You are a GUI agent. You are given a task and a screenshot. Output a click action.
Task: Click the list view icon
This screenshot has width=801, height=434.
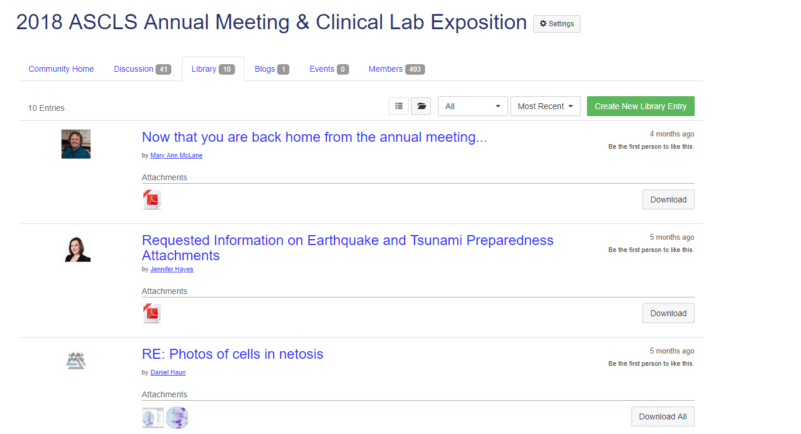coord(399,106)
